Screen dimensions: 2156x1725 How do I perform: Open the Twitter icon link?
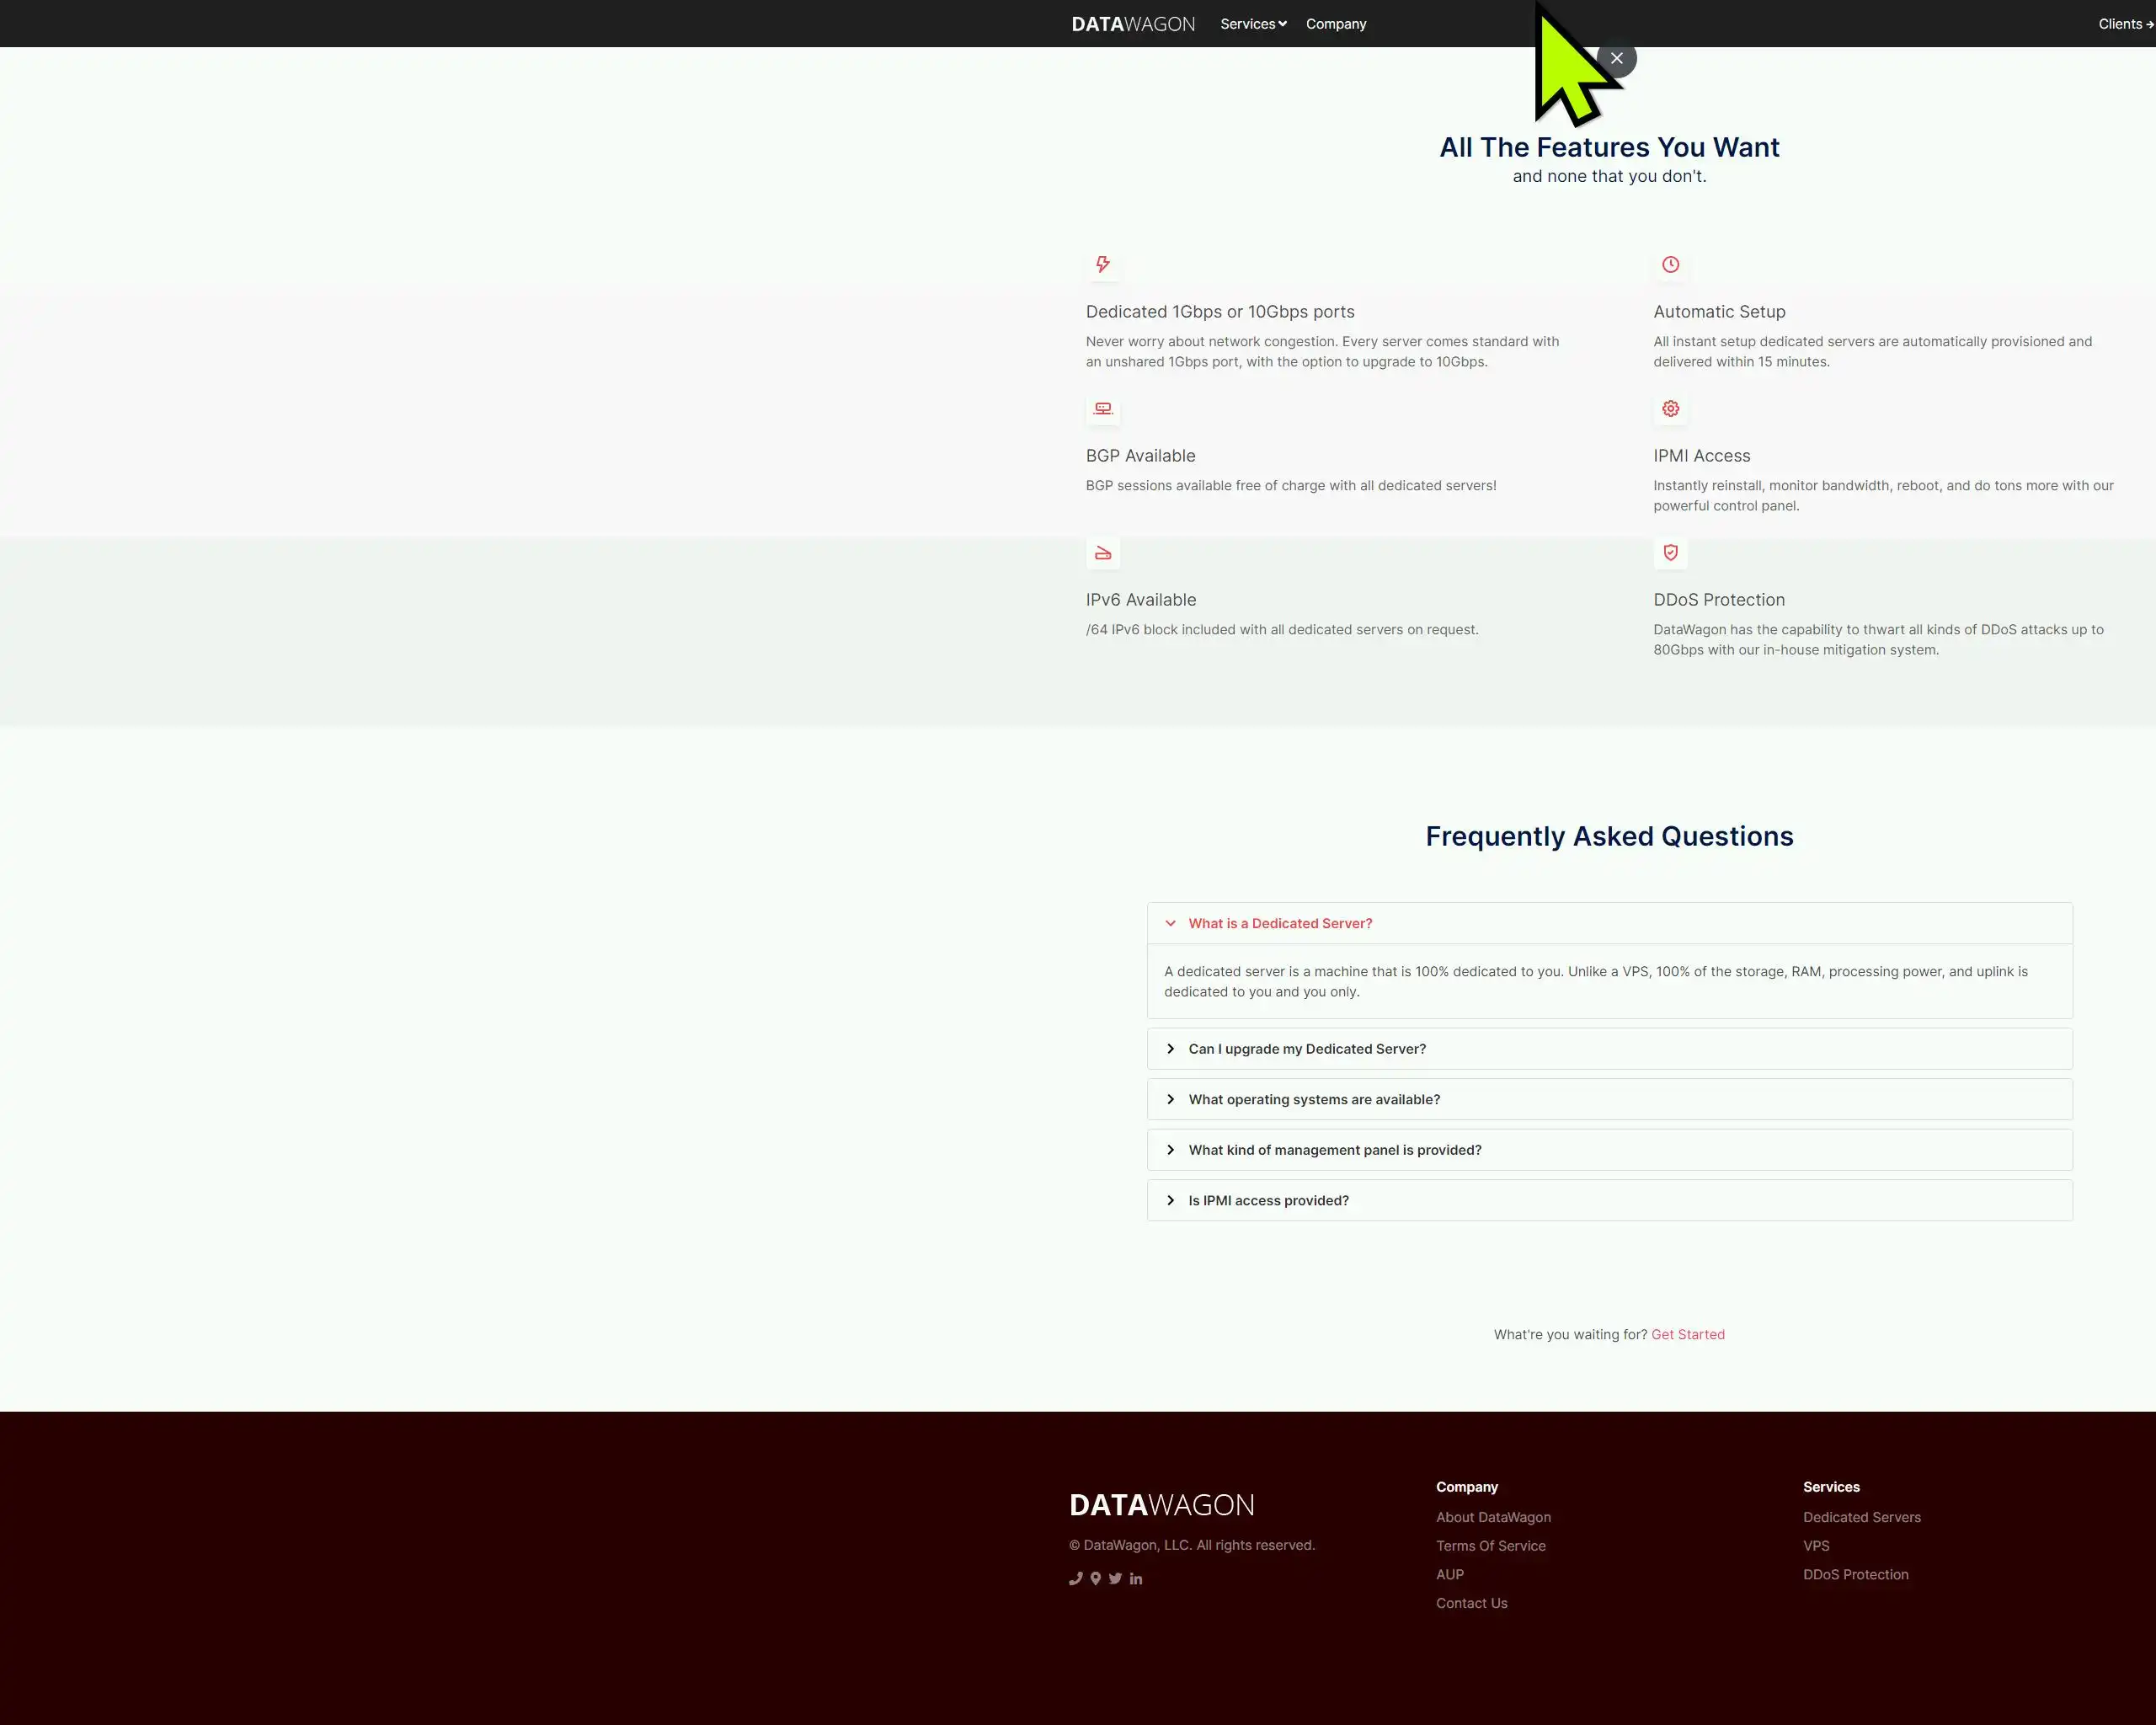tap(1115, 1579)
